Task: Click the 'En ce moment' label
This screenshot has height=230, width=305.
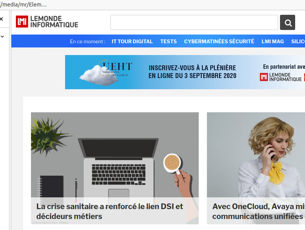Action: pyautogui.click(x=87, y=41)
